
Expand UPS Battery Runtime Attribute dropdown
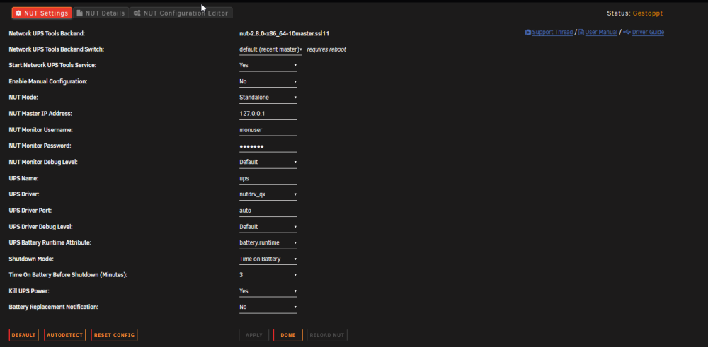pyautogui.click(x=268, y=243)
